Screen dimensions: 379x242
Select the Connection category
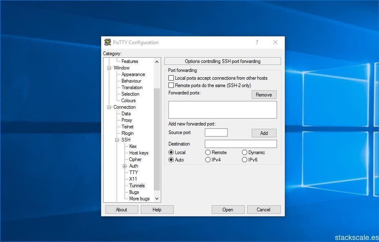tap(124, 107)
